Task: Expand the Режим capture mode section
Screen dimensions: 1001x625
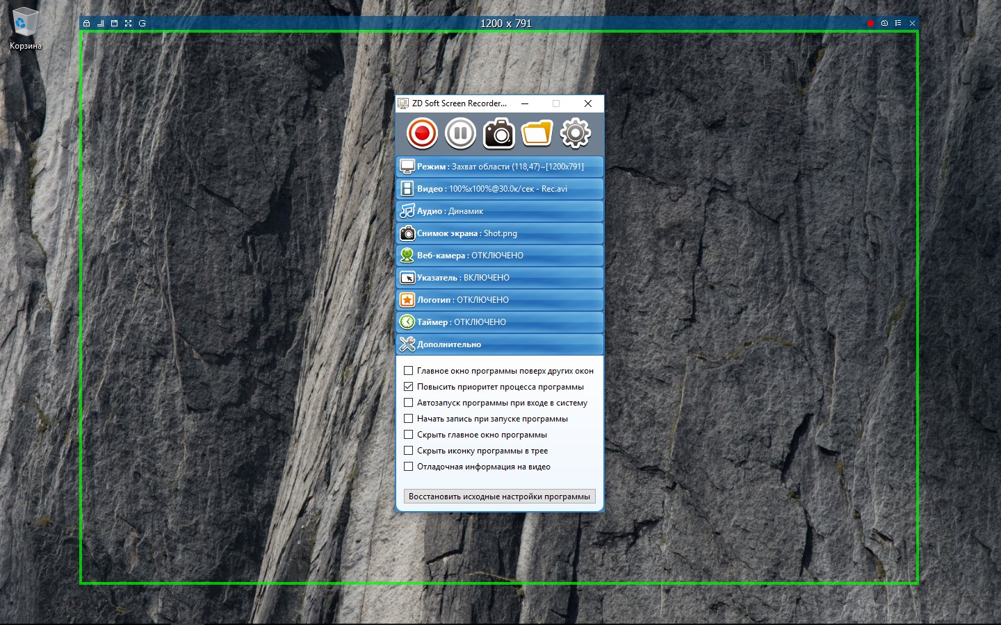Action: coord(499,167)
